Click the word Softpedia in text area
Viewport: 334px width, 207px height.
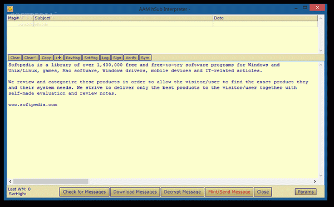[21, 65]
